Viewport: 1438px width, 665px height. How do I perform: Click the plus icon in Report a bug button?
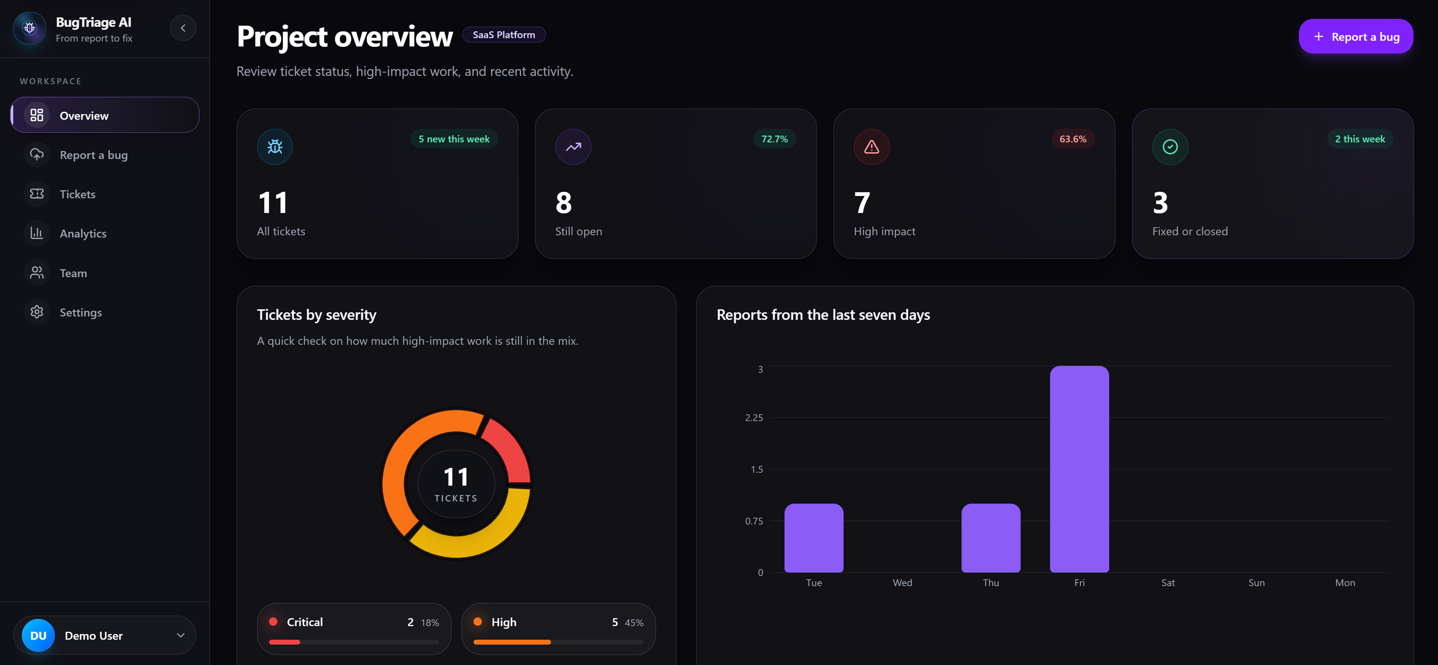click(x=1319, y=37)
